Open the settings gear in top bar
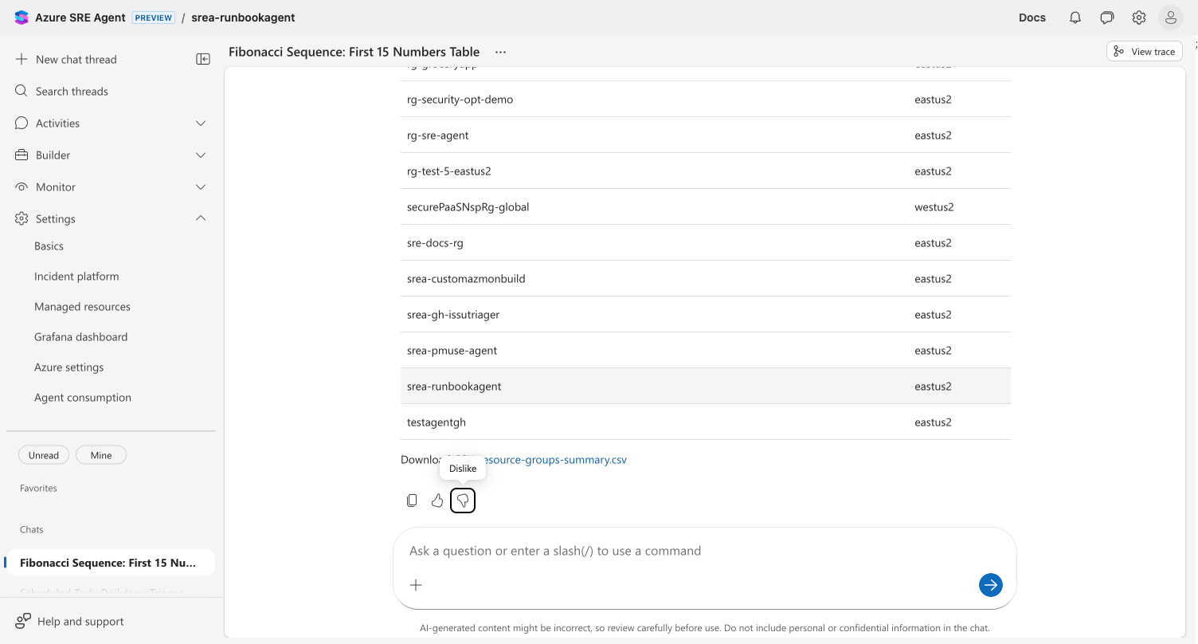The image size is (1198, 644). (1139, 18)
